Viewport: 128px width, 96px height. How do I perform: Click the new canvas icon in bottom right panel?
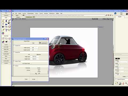pyautogui.click(x=117, y=83)
